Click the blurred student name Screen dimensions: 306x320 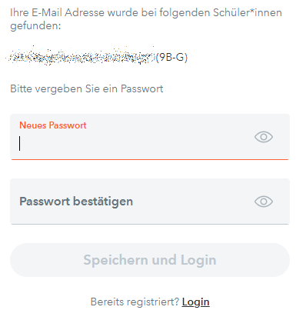pyautogui.click(x=81, y=56)
